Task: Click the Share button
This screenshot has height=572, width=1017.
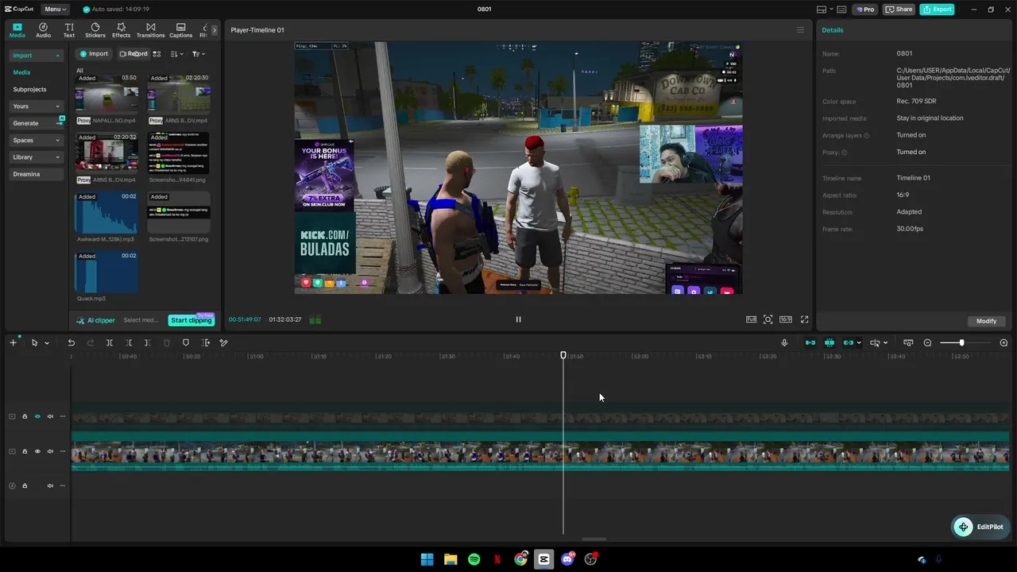Action: [899, 10]
